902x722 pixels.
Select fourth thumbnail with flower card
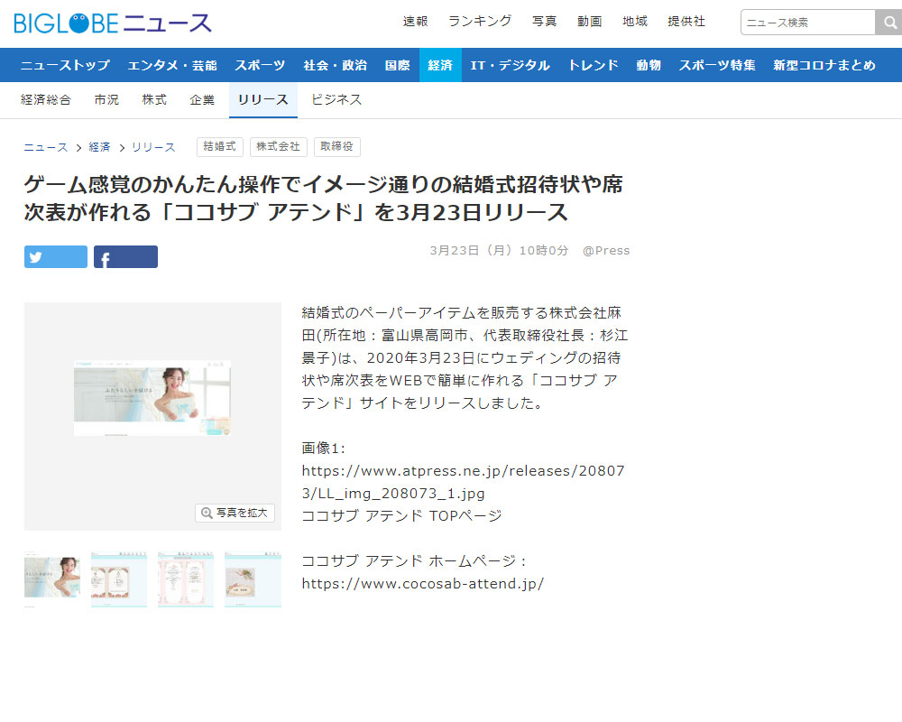[x=253, y=579]
